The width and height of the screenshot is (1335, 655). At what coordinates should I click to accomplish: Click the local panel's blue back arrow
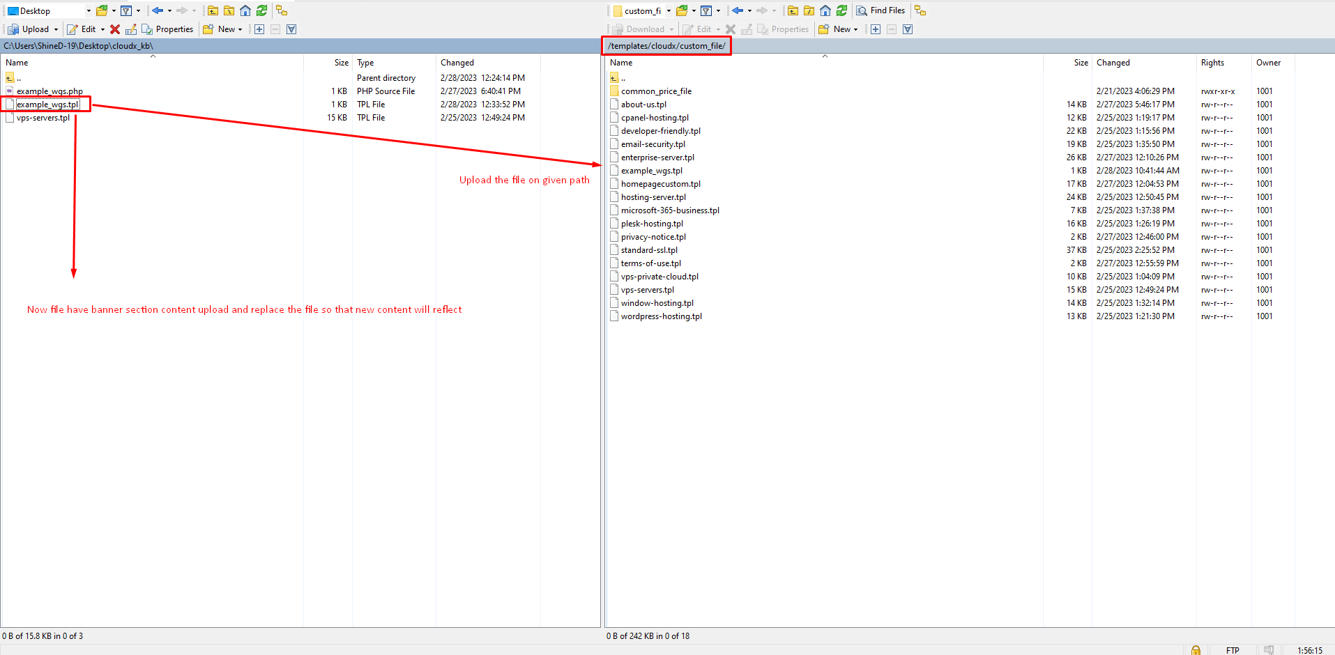pos(158,10)
